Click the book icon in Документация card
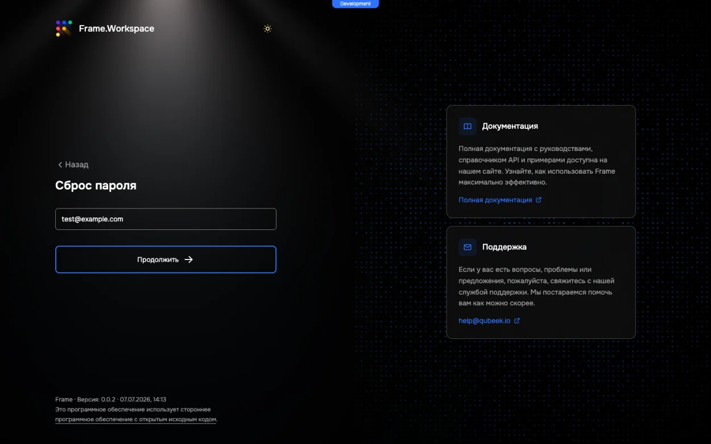The image size is (711, 444). (468, 126)
